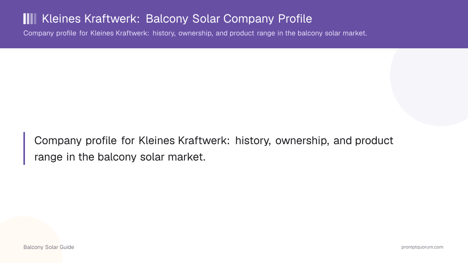
Task: Click the striped bars logo in header
Action: pyautogui.click(x=30, y=19)
